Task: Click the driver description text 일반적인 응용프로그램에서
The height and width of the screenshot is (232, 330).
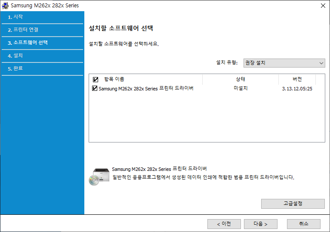Action: tap(203, 177)
